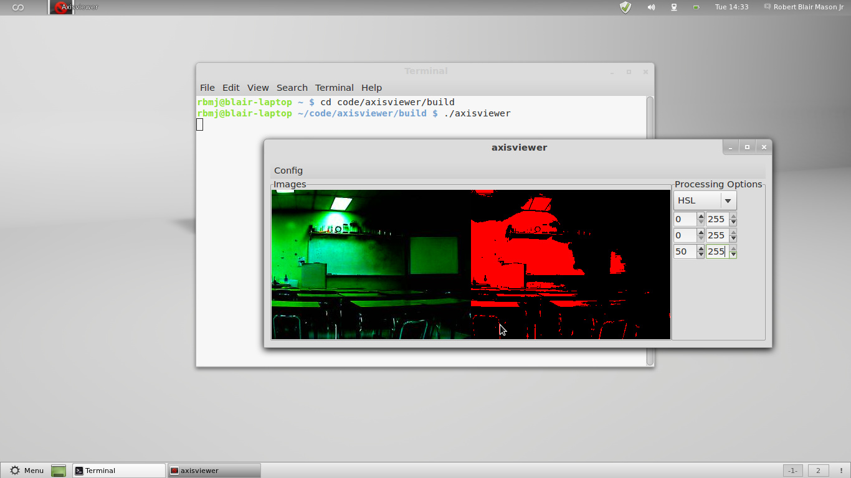Open the wired network icon in the tray
Viewport: 851px width, 478px height.
(x=674, y=7)
